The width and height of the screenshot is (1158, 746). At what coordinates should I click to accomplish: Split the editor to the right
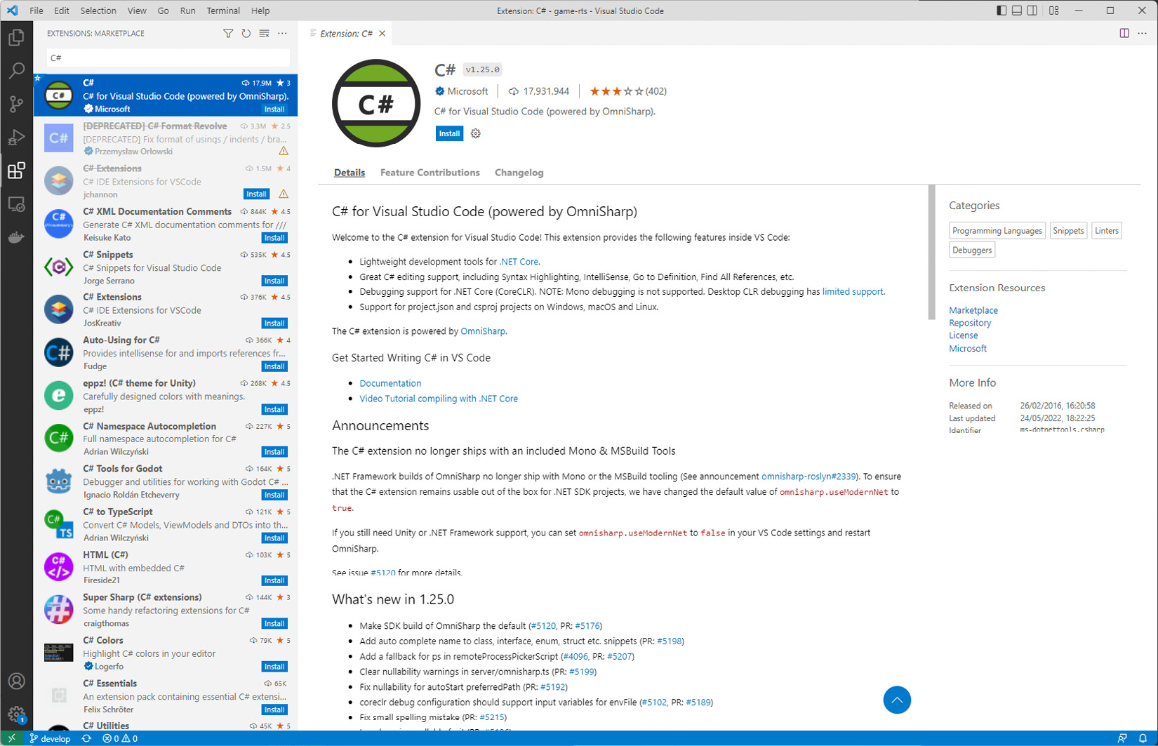(x=1124, y=33)
